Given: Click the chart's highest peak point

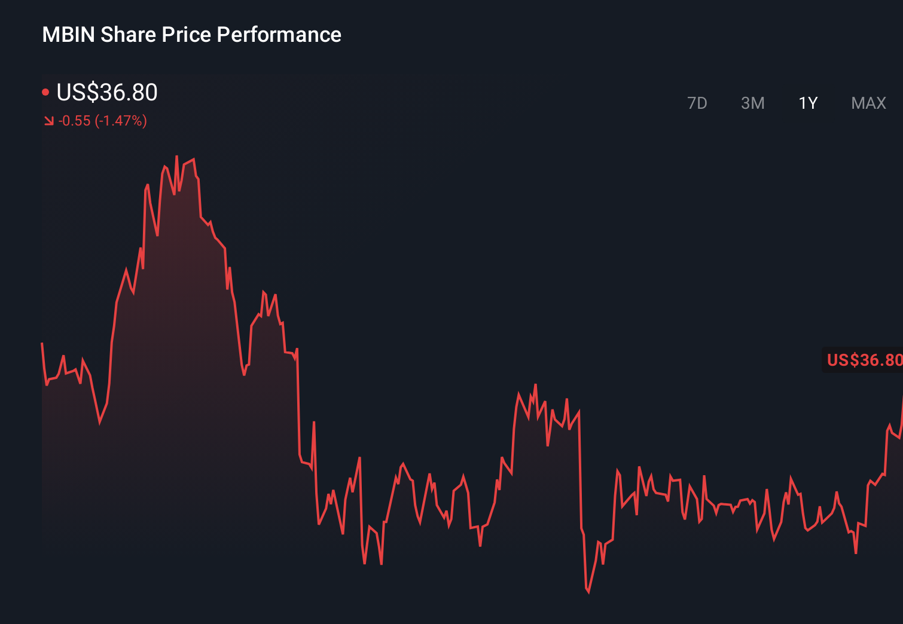Looking at the screenshot, I should (x=177, y=157).
